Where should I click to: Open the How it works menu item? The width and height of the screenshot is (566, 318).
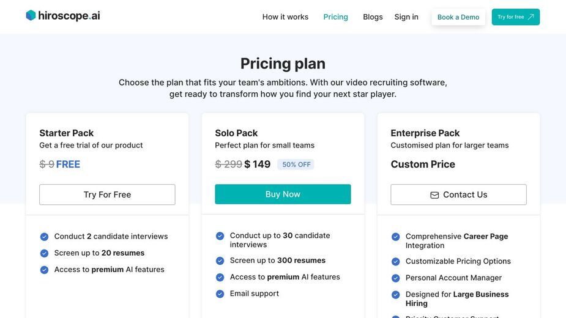tap(285, 17)
